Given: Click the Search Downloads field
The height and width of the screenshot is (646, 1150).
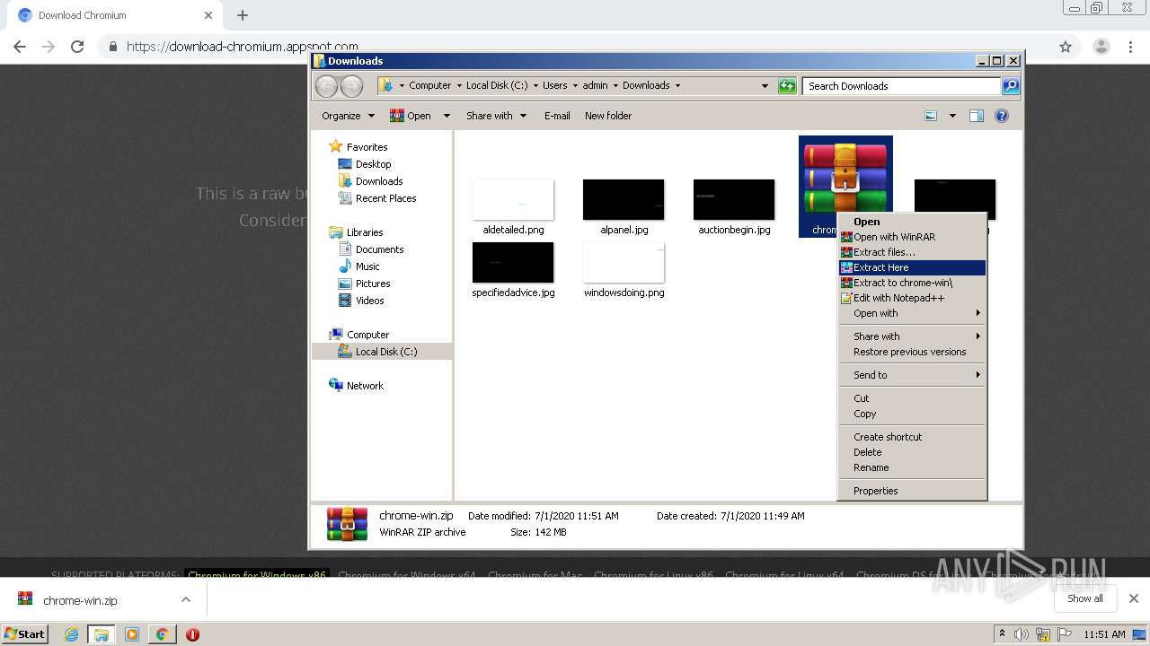Looking at the screenshot, I should click(901, 86).
